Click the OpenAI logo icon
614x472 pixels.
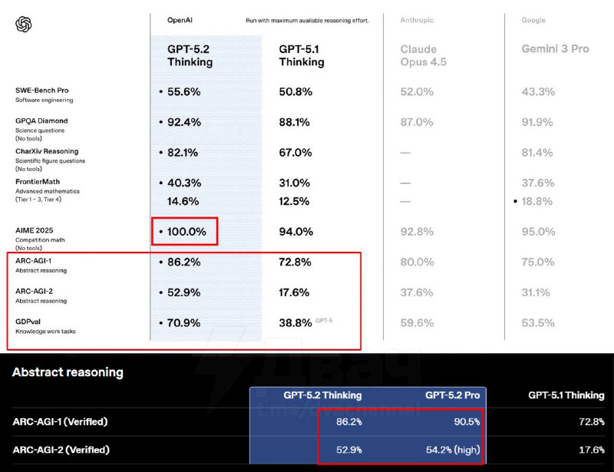24,25
